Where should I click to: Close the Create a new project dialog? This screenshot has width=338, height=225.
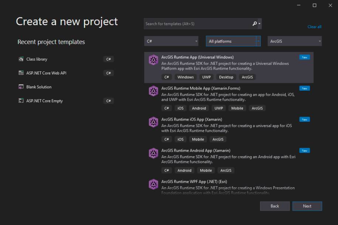pos(330,5)
